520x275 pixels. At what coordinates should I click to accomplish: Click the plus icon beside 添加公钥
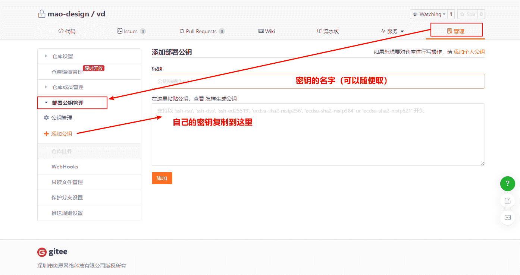tap(46, 134)
